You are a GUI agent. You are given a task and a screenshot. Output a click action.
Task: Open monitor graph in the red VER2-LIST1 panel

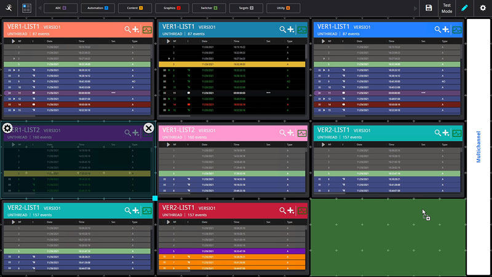tap(302, 211)
